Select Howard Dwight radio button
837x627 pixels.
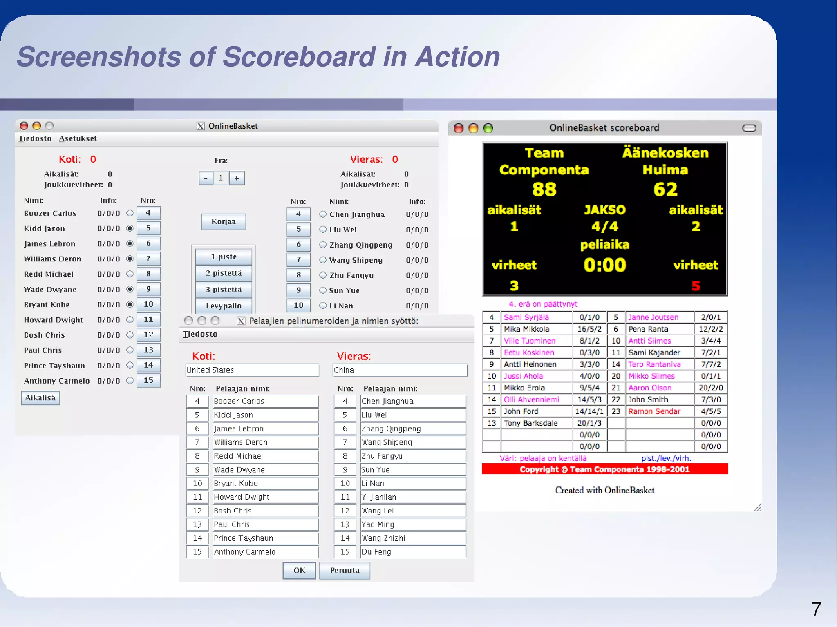(130, 319)
